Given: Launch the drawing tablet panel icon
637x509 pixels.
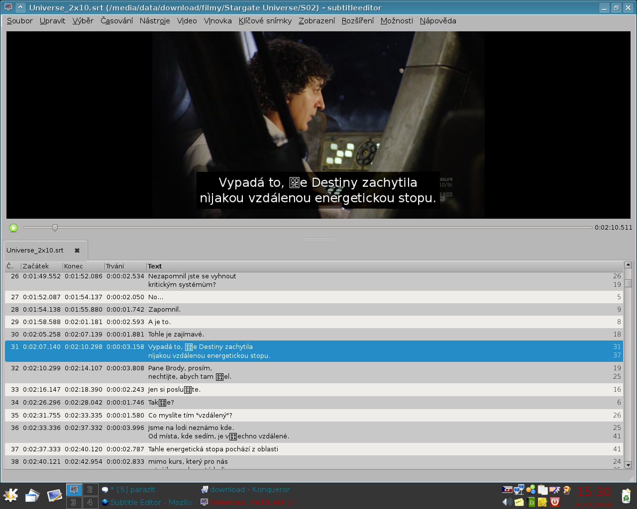Looking at the screenshot, I should click(x=54, y=496).
